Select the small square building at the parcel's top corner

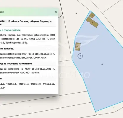[92, 15]
